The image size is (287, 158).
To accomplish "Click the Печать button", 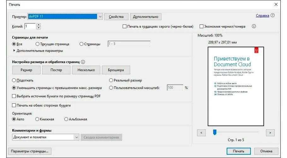I will [x=238, y=151].
